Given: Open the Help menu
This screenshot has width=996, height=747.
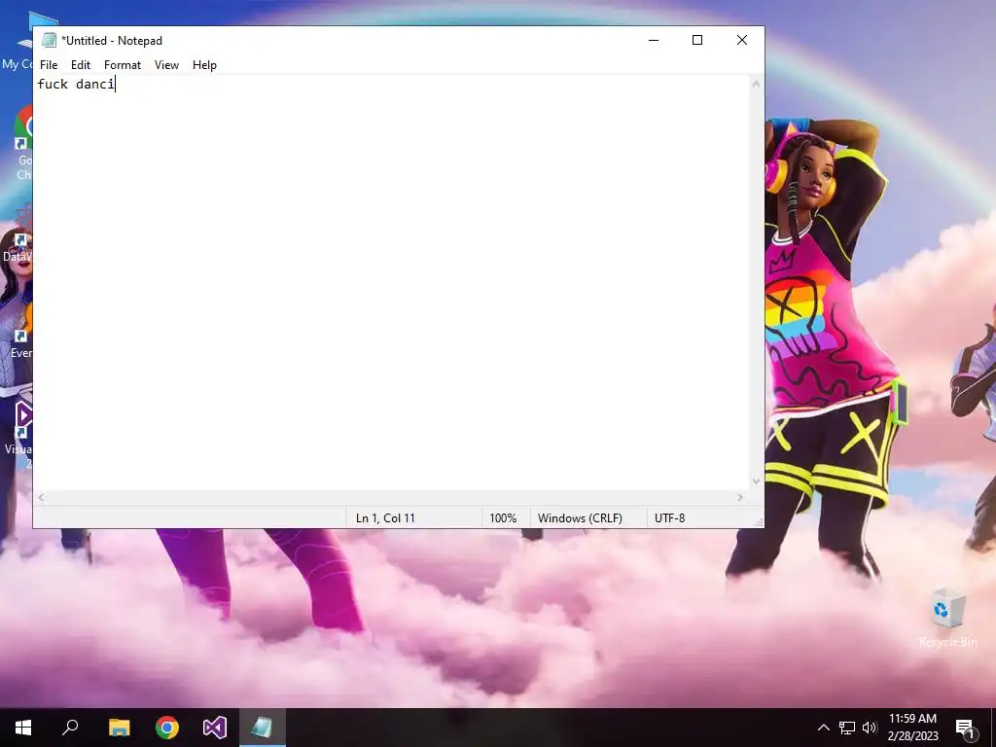Looking at the screenshot, I should click(x=204, y=65).
